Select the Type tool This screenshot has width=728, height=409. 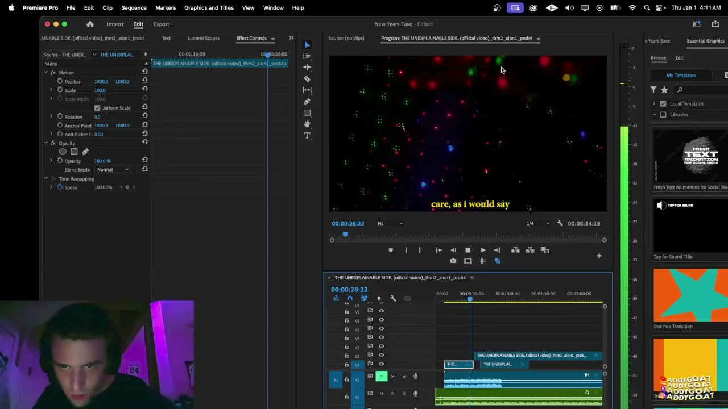(307, 136)
